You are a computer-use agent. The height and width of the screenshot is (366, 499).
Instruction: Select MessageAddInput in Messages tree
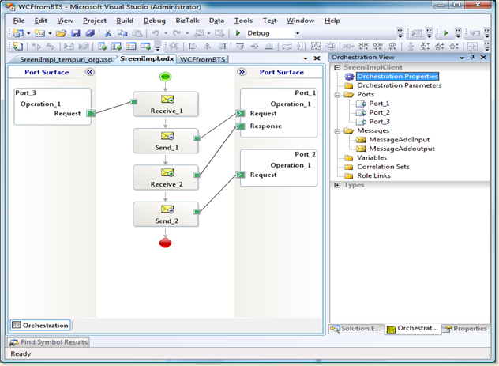coord(399,139)
